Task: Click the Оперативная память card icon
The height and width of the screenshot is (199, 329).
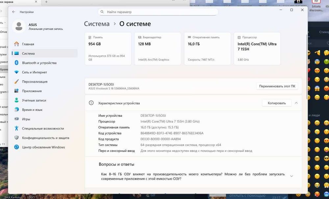Action: [x=190, y=37]
